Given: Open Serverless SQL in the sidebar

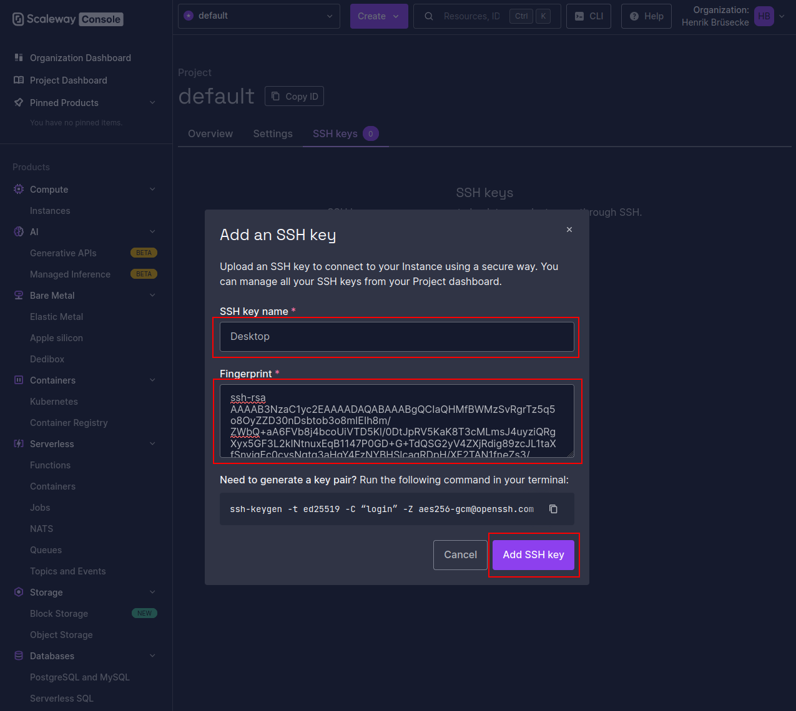Looking at the screenshot, I should [62, 698].
